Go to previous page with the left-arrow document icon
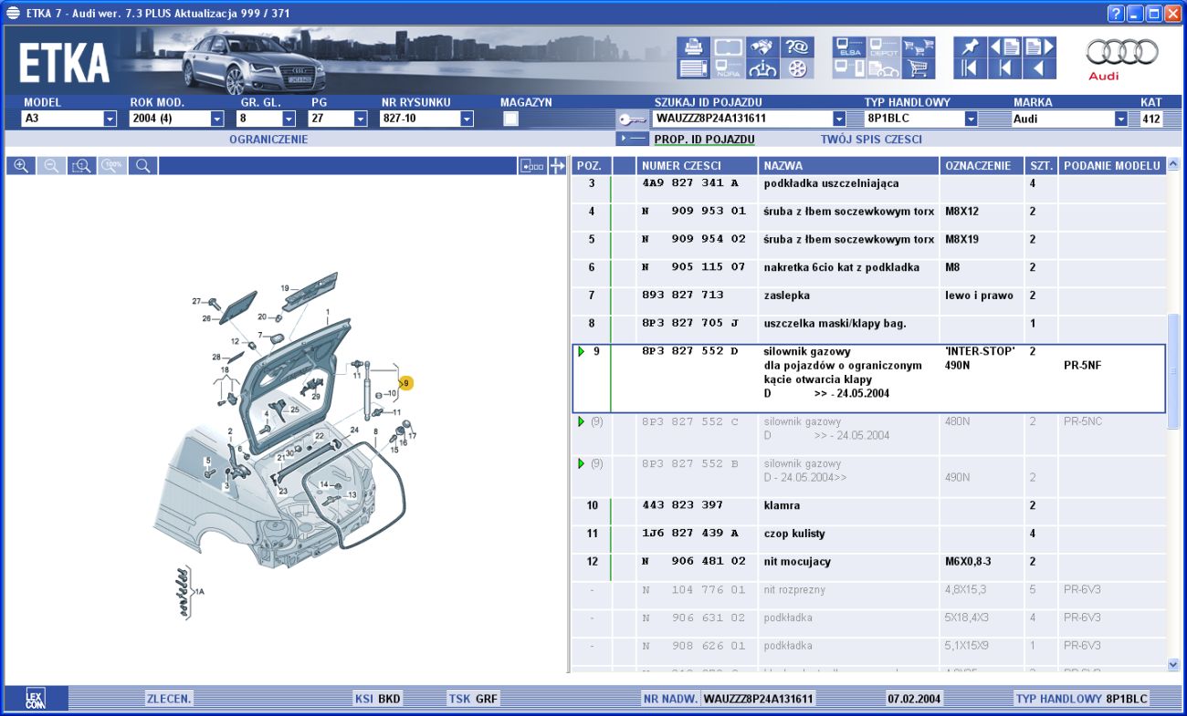 click(1005, 47)
